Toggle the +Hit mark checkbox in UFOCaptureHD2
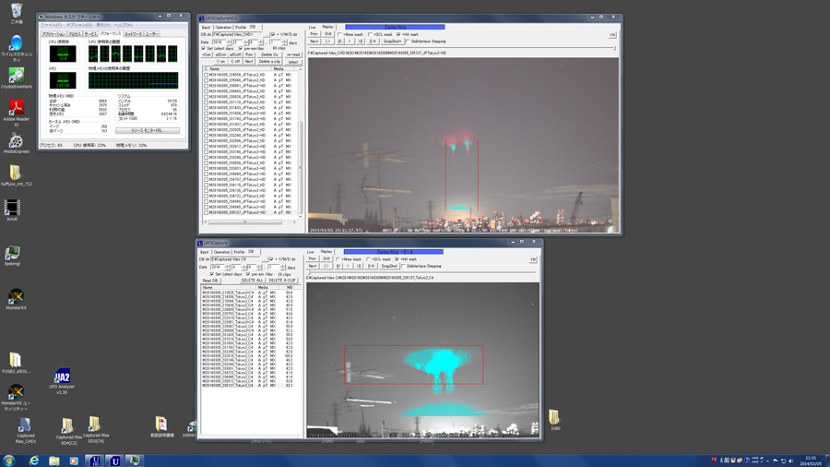Viewport: 830px width, 467px height. [x=400, y=35]
